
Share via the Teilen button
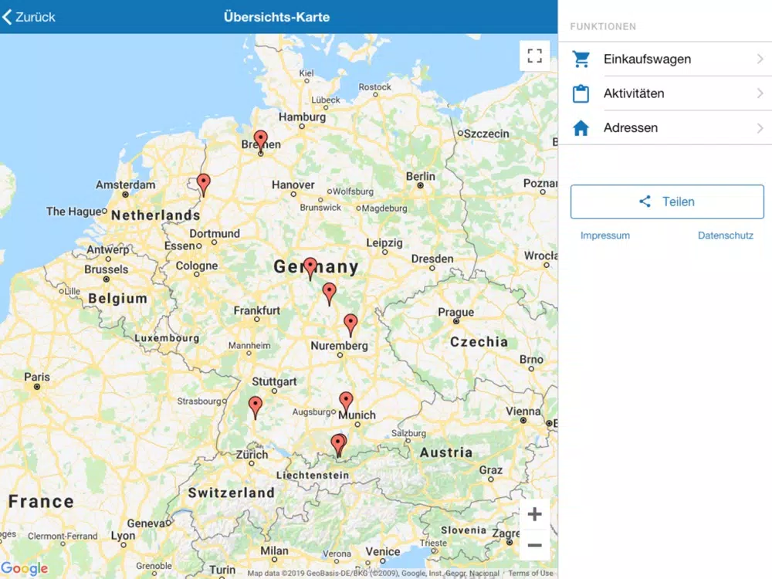pos(667,201)
